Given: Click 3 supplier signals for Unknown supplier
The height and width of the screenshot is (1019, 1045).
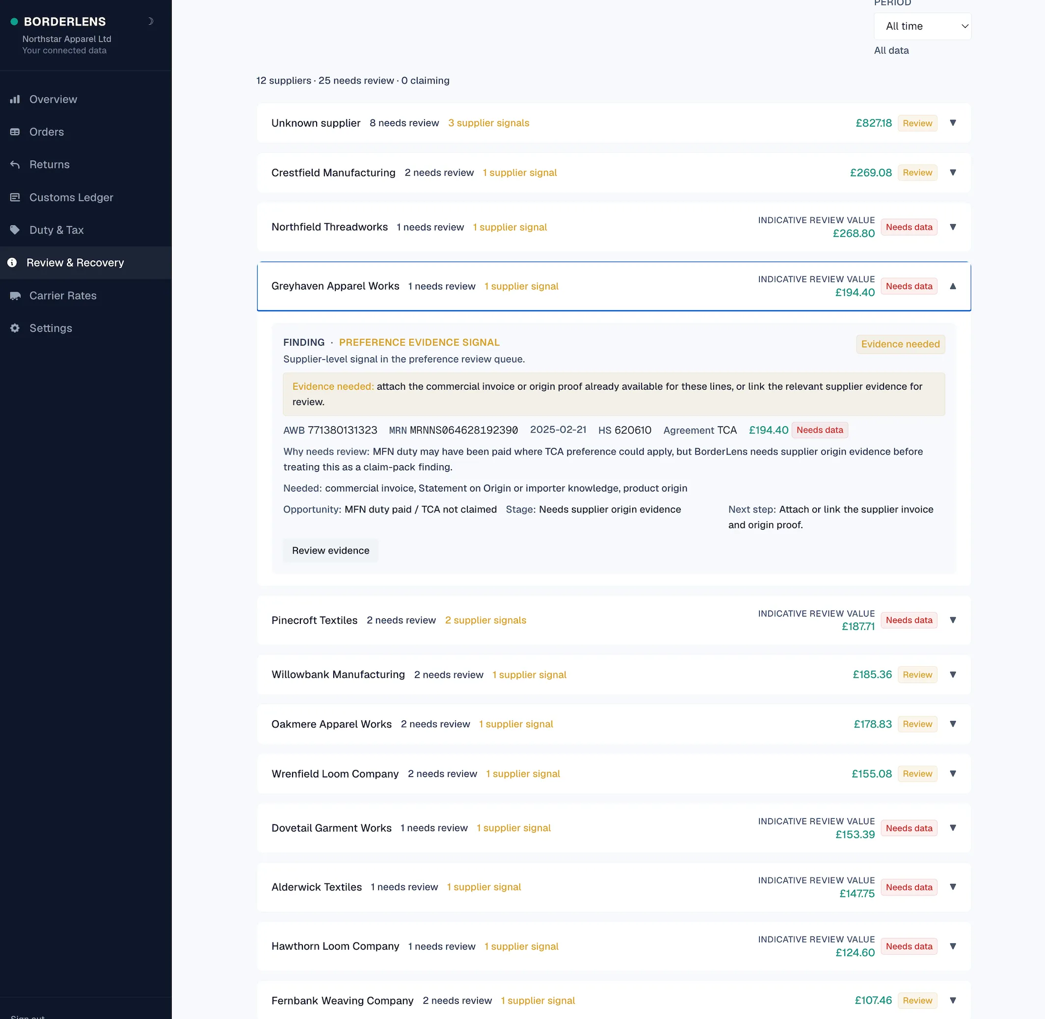Looking at the screenshot, I should (x=488, y=123).
